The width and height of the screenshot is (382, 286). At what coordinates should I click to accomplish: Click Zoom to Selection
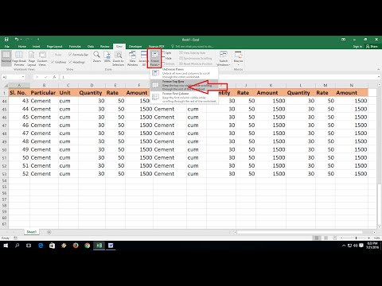(x=118, y=58)
